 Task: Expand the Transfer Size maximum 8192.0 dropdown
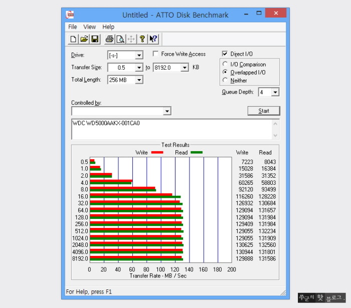click(x=185, y=68)
